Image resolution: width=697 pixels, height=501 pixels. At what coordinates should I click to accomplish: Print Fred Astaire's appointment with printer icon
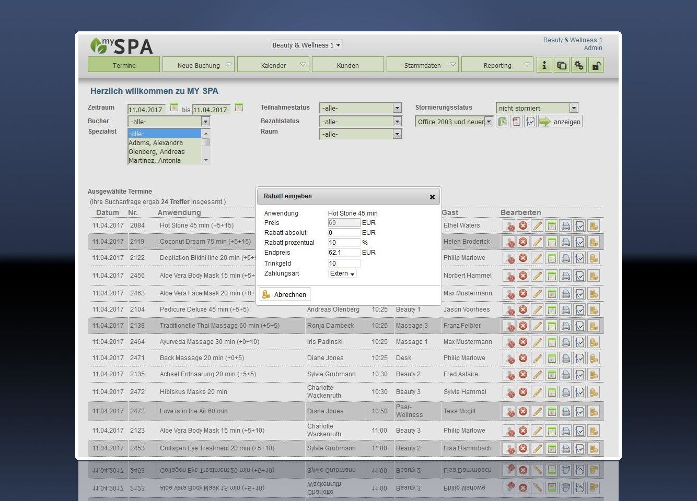(x=565, y=375)
